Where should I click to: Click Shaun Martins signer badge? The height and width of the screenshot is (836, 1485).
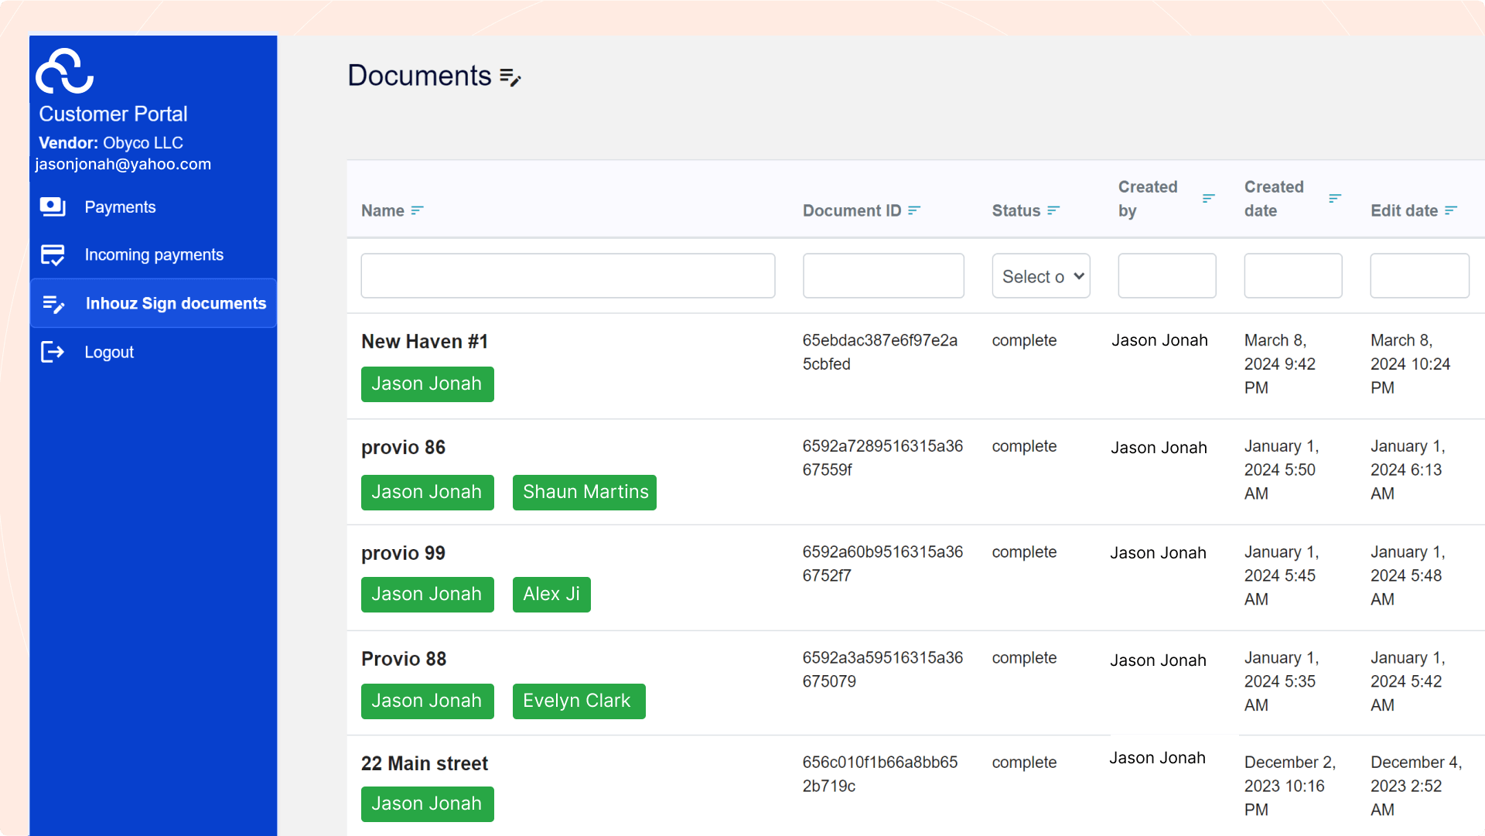(585, 493)
